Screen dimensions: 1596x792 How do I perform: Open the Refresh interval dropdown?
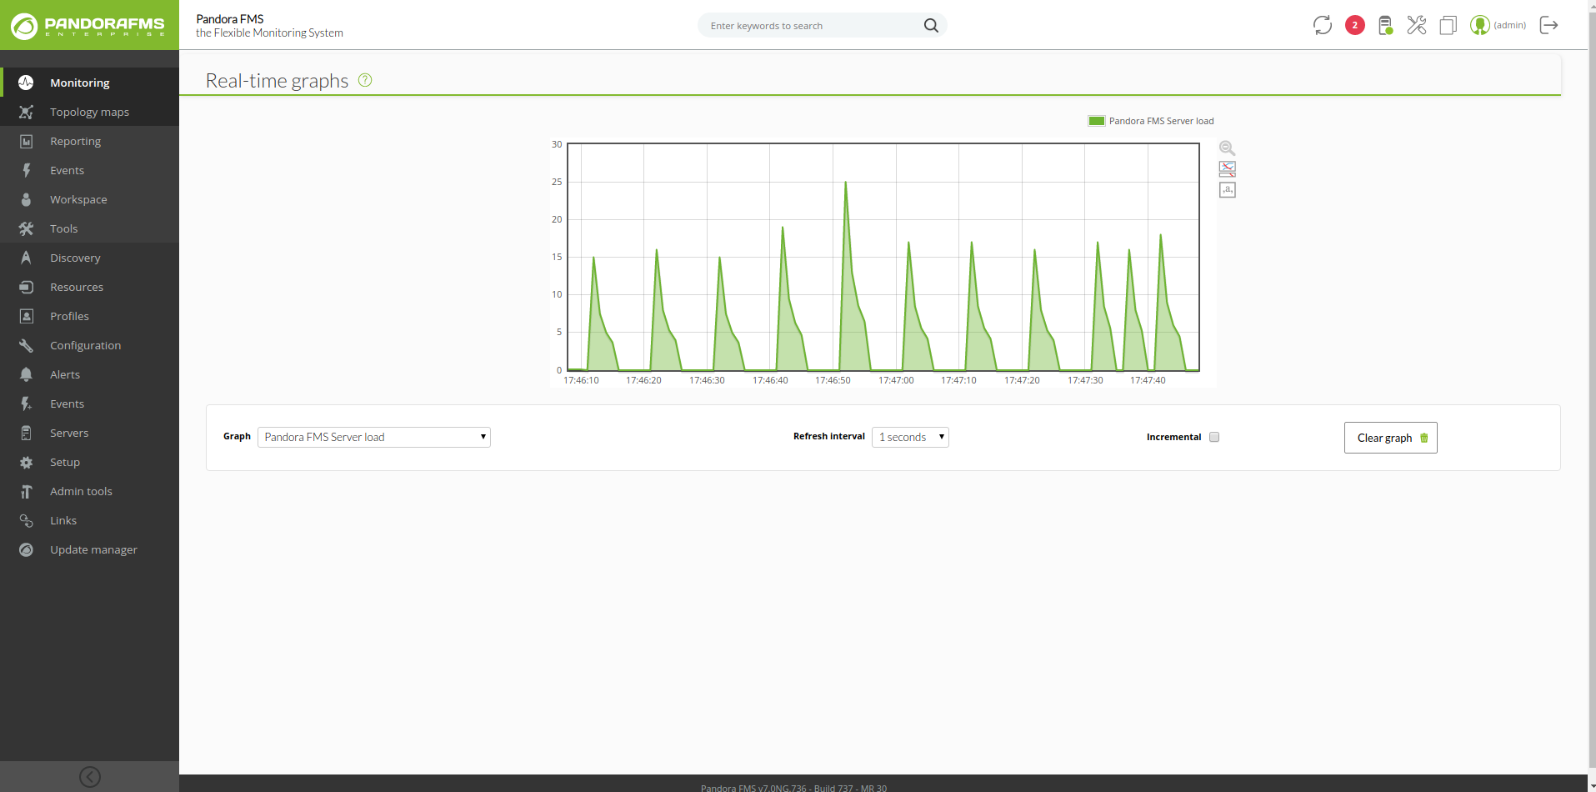(x=910, y=437)
